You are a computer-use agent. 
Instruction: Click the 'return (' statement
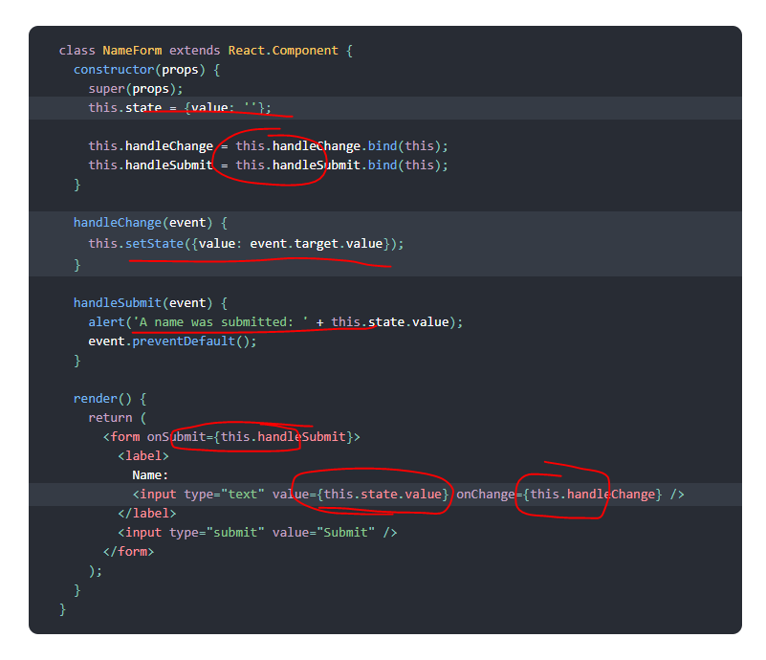118,418
